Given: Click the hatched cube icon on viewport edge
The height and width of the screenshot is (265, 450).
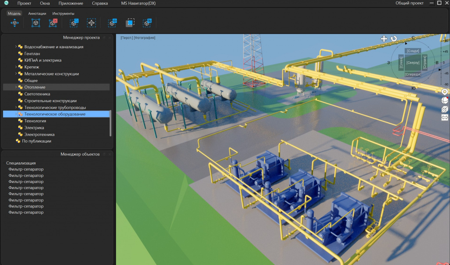Looking at the screenshot, I should click(x=445, y=109).
